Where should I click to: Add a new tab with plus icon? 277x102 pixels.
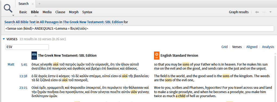[39, 4]
